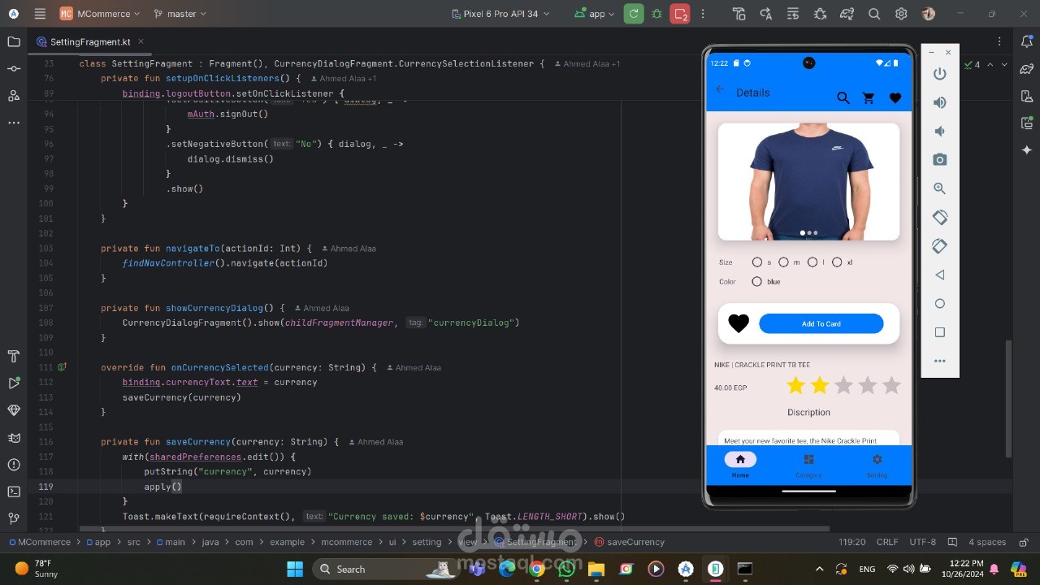Open emulator extended controls ellipsis

click(940, 361)
